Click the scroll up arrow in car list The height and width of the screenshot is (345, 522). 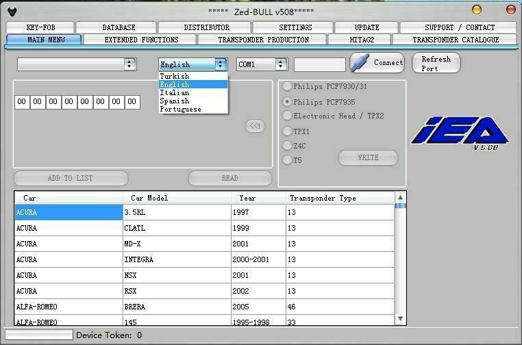[400, 198]
